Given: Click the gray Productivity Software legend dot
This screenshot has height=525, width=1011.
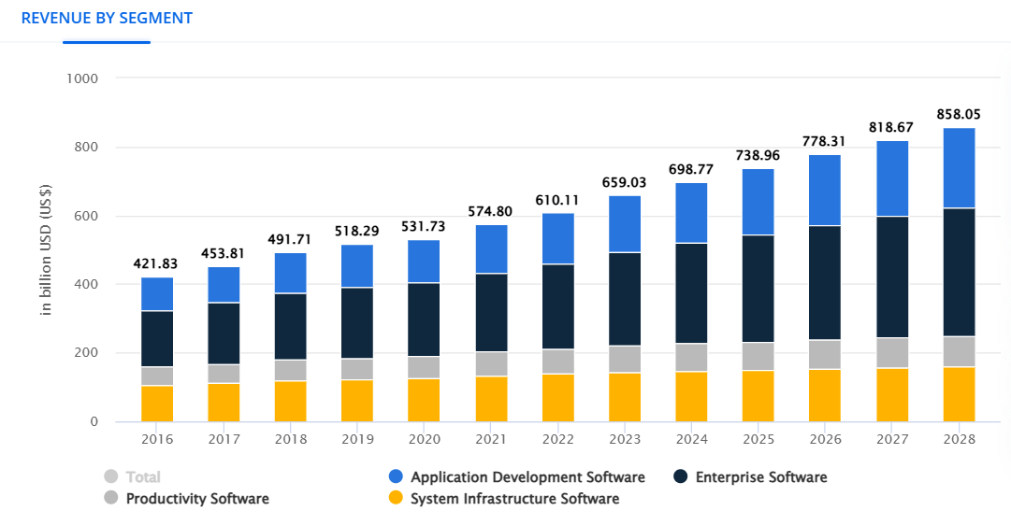Looking at the screenshot, I should (111, 499).
